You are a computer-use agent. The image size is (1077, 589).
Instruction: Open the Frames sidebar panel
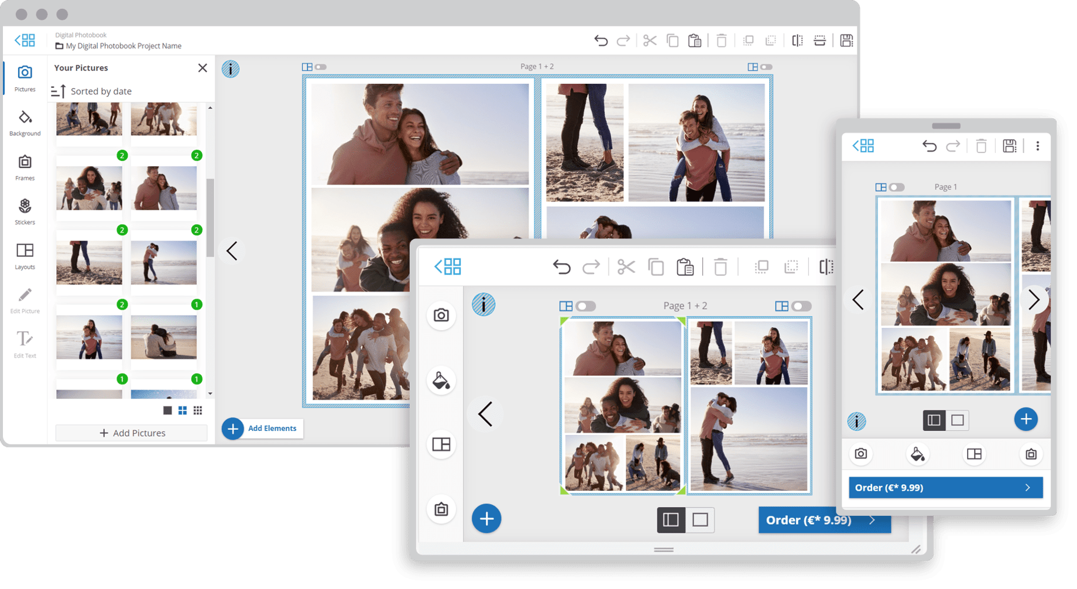pos(25,167)
